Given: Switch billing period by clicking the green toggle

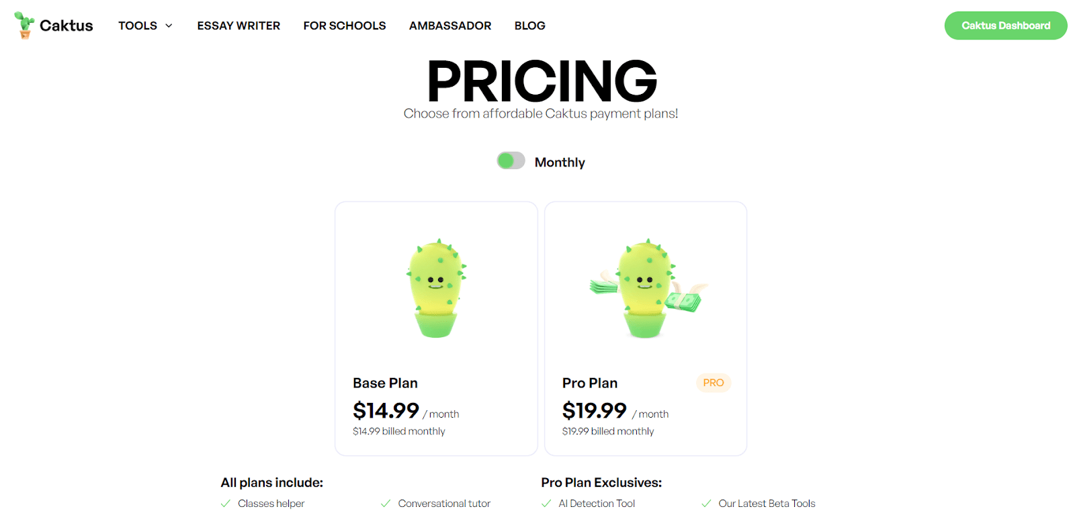Looking at the screenshot, I should click(510, 161).
